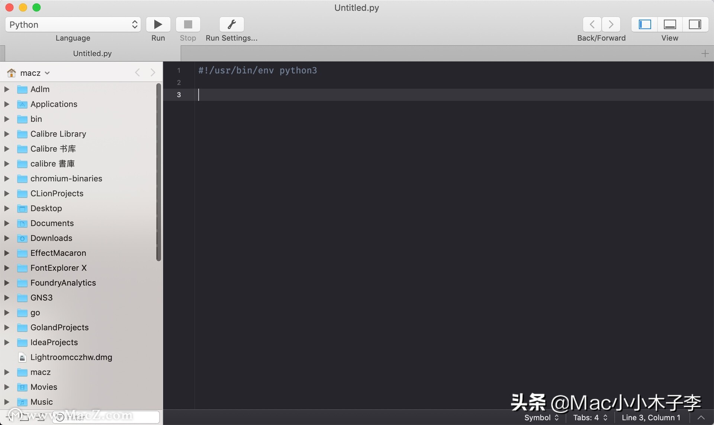This screenshot has height=425, width=714.
Task: Click the filter icon in the sidebar search
Action: 60,417
